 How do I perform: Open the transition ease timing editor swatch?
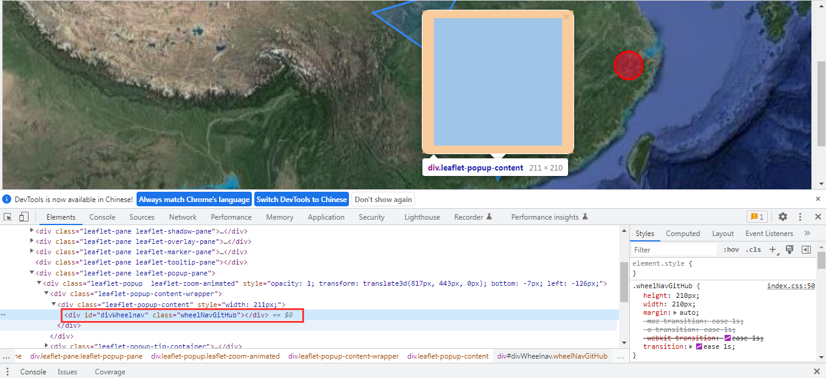click(699, 346)
